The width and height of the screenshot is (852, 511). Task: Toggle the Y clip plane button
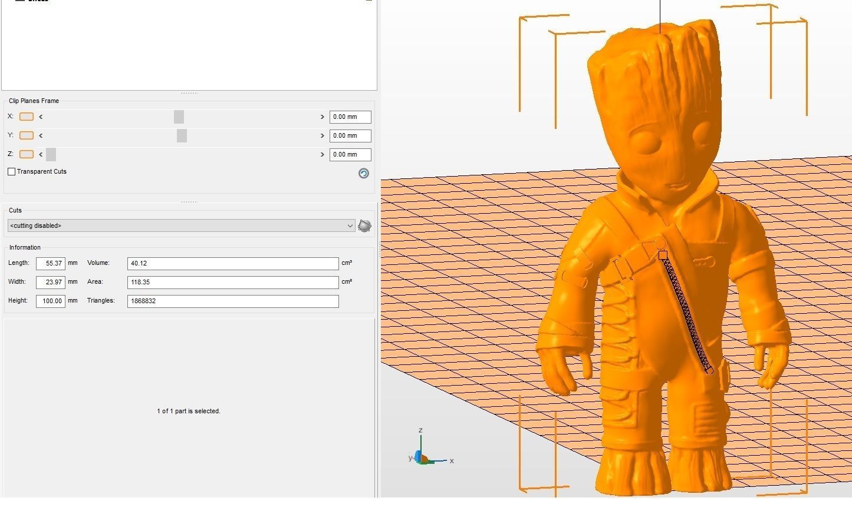27,135
